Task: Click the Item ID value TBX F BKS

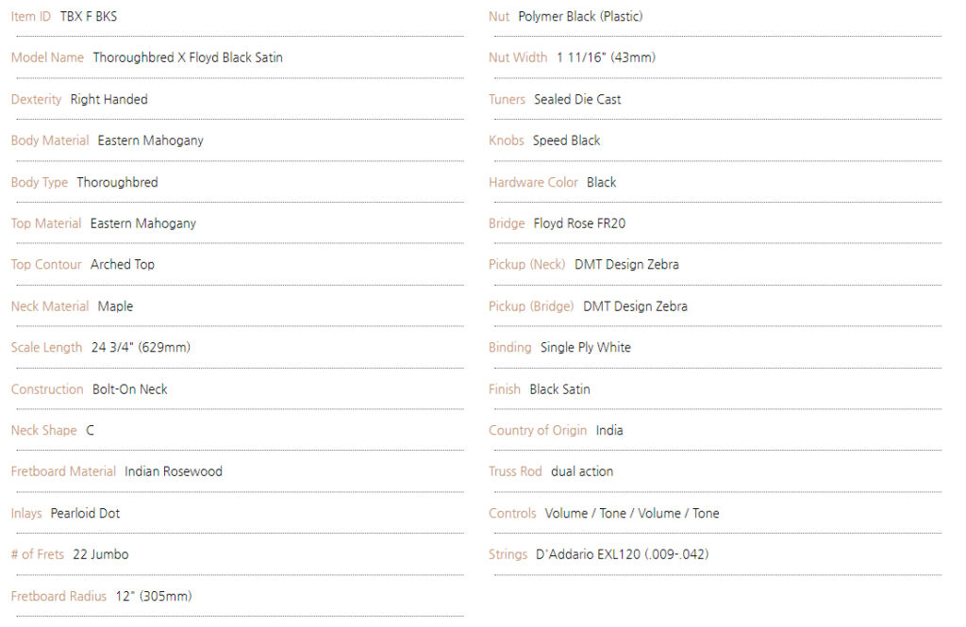Action: pos(88,17)
